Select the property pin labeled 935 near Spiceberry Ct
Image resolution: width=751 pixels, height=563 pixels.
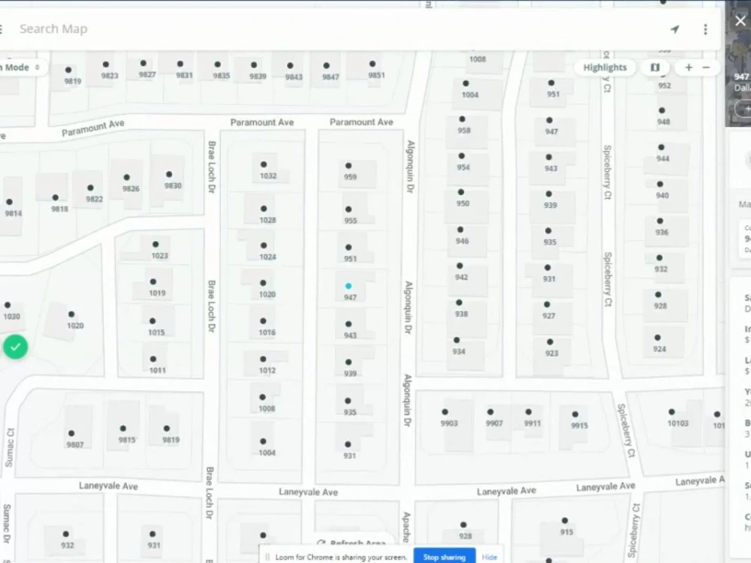tap(548, 230)
